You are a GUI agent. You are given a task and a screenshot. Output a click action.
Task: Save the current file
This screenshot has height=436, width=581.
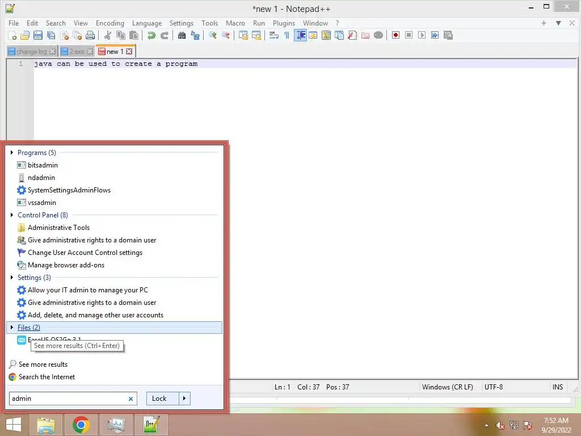pos(38,35)
